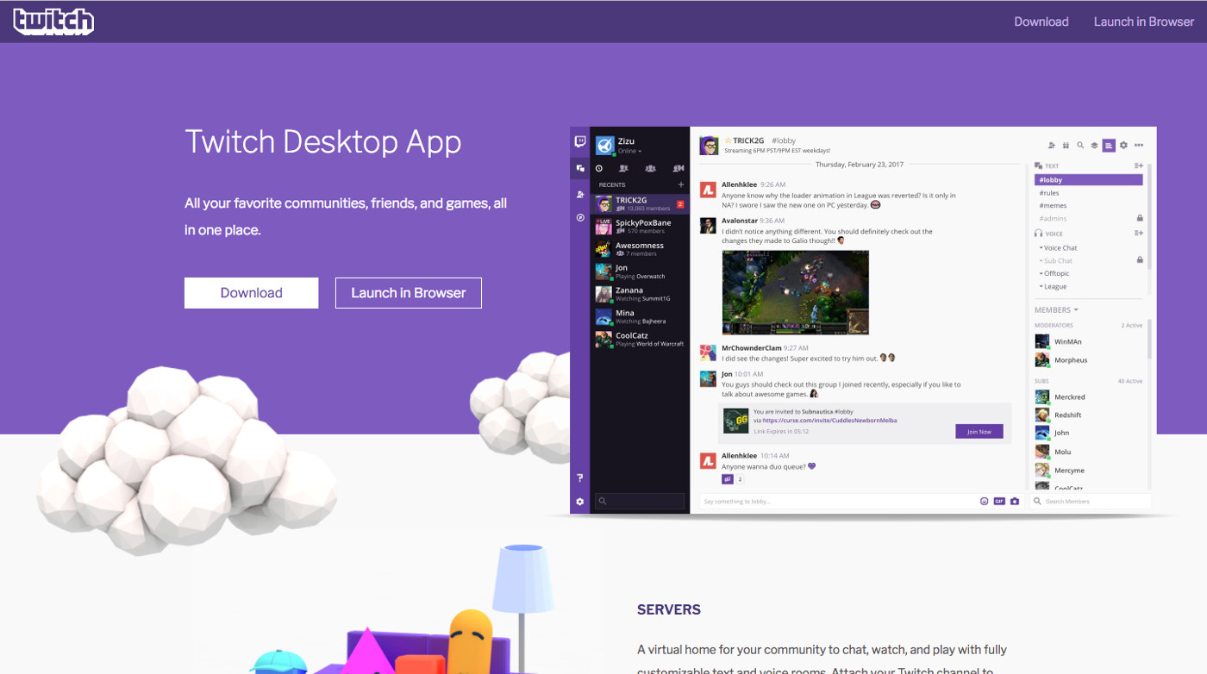Click the camera-group filter icon below Zizu
The width and height of the screenshot is (1207, 674).
(679, 168)
